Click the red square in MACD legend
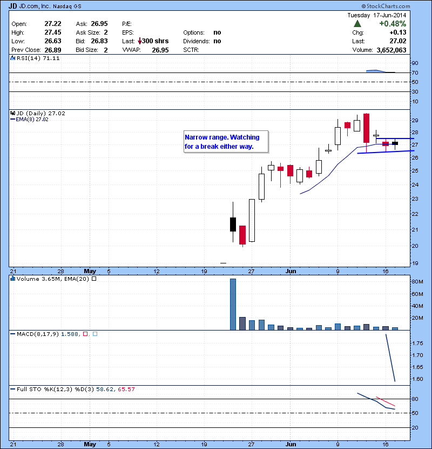432x449 pixels. (85, 334)
